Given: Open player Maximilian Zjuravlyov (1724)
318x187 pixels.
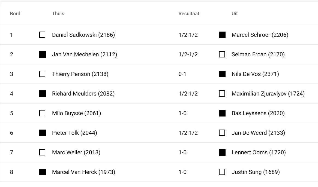Looking at the screenshot, I should click(x=268, y=94).
